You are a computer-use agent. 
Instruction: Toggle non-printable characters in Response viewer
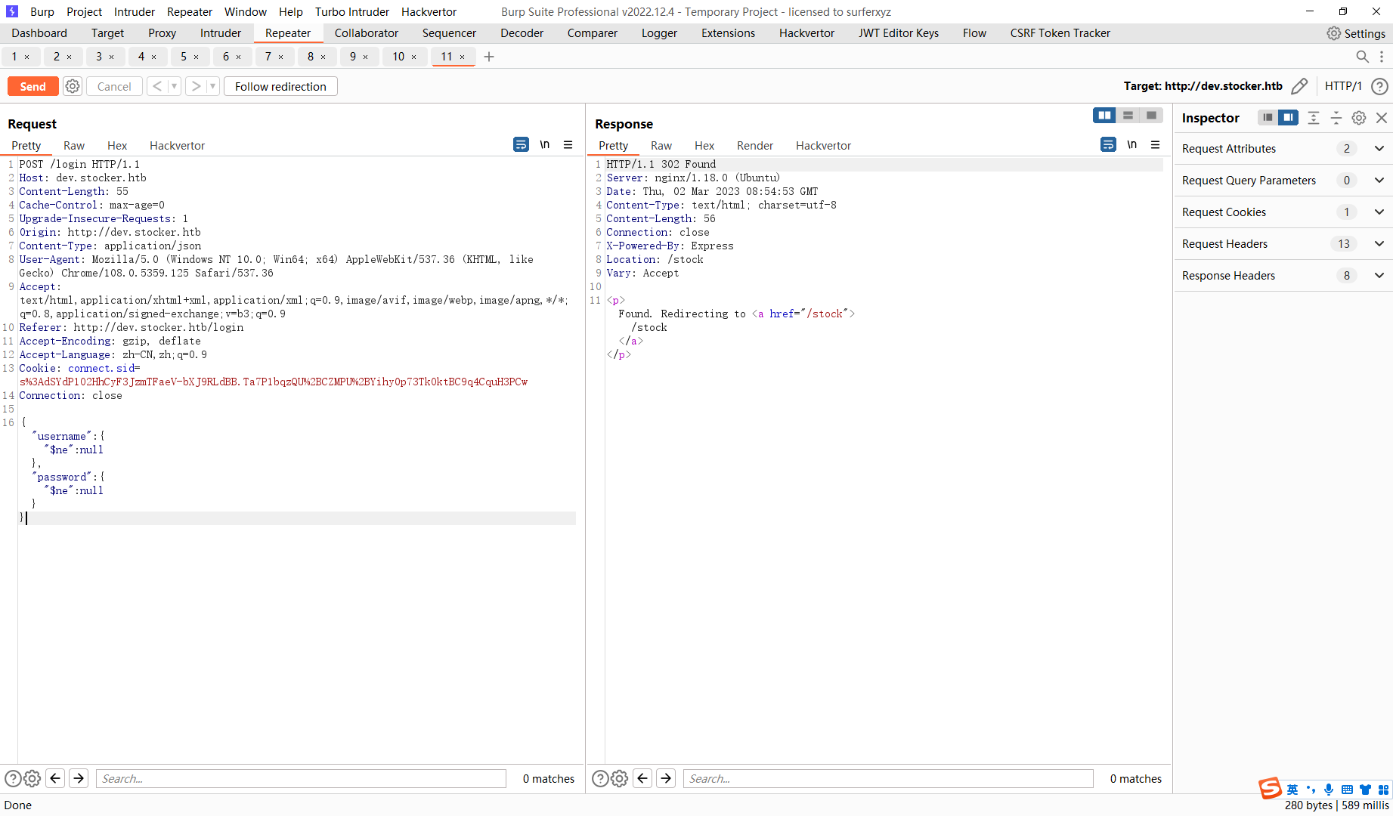click(1131, 144)
